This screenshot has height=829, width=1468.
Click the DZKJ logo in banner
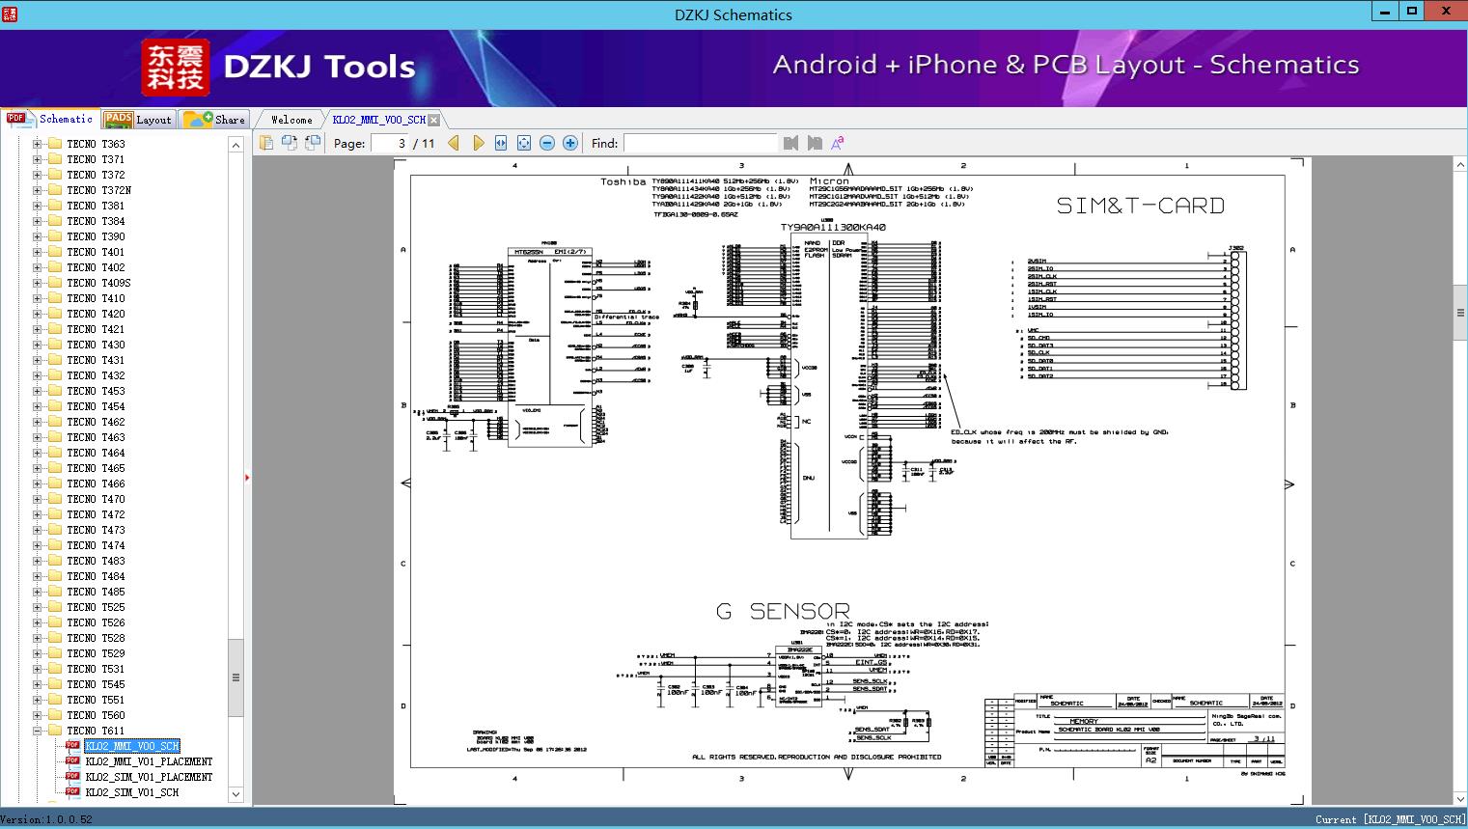point(176,68)
